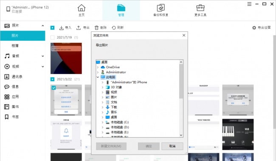
Task: Select the red wallpaper photo thumbnail
Action: click(x=66, y=58)
